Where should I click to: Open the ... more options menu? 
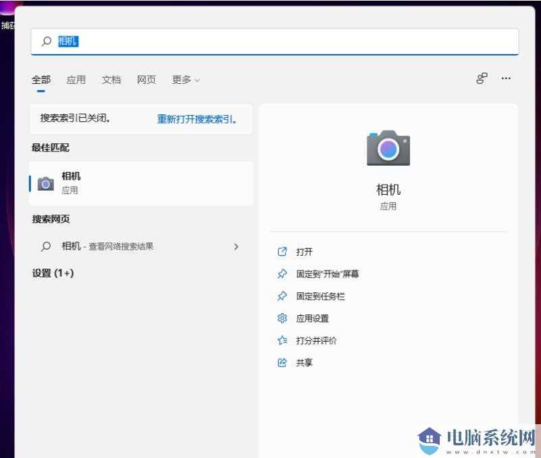tap(506, 79)
